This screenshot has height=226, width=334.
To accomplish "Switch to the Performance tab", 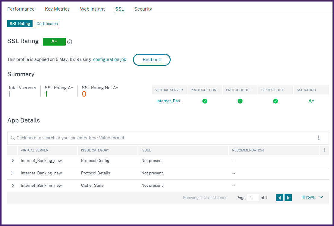I will tap(21, 9).
